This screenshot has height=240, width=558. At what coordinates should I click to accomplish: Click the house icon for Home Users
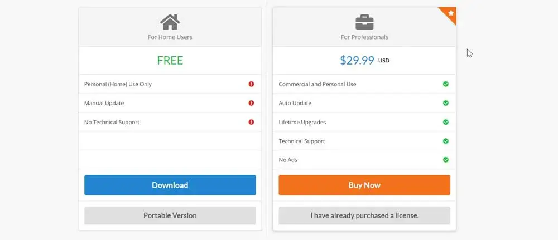click(x=170, y=22)
